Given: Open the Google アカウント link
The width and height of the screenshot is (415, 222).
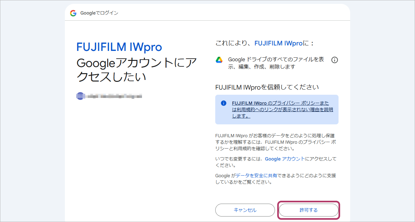Looking at the screenshot, I should click(x=285, y=159).
